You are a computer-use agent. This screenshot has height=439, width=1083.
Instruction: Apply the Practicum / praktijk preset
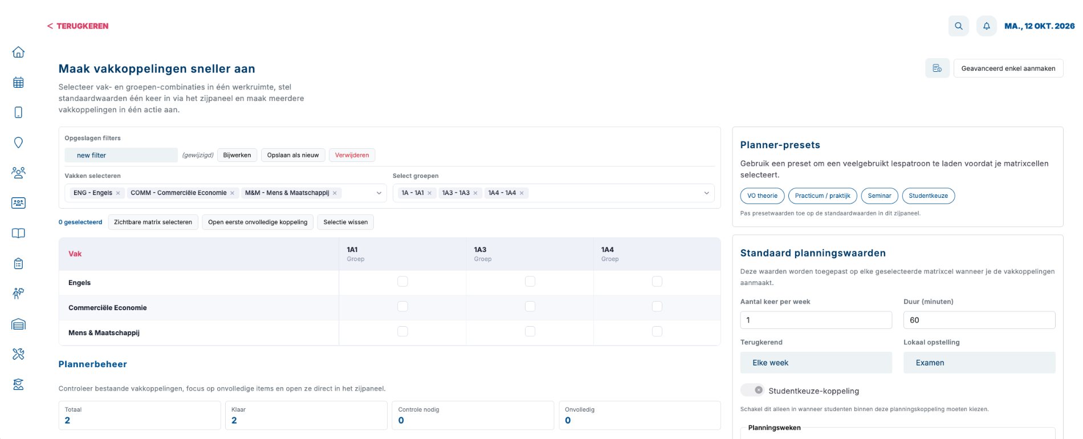tap(823, 196)
